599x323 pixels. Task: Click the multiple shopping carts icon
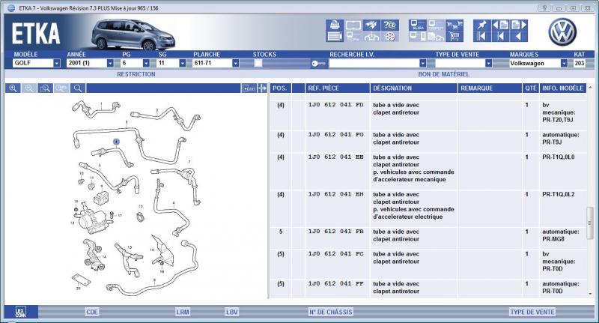[x=454, y=25]
